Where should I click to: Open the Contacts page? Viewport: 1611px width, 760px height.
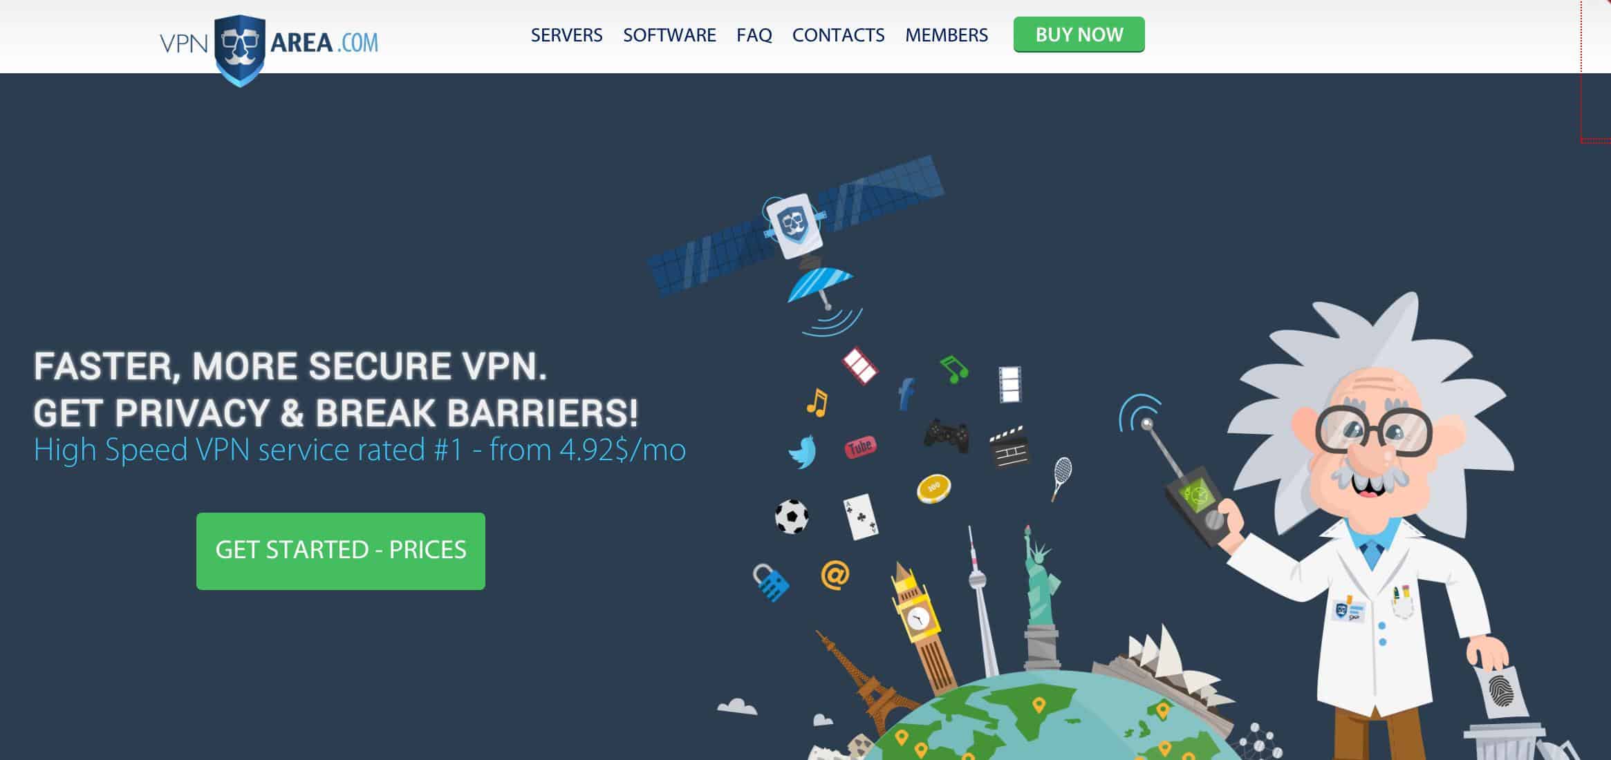click(x=838, y=35)
